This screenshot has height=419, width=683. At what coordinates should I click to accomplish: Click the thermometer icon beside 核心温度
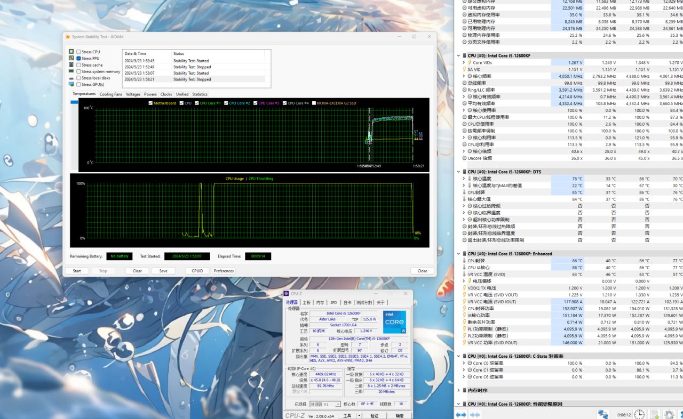470,179
